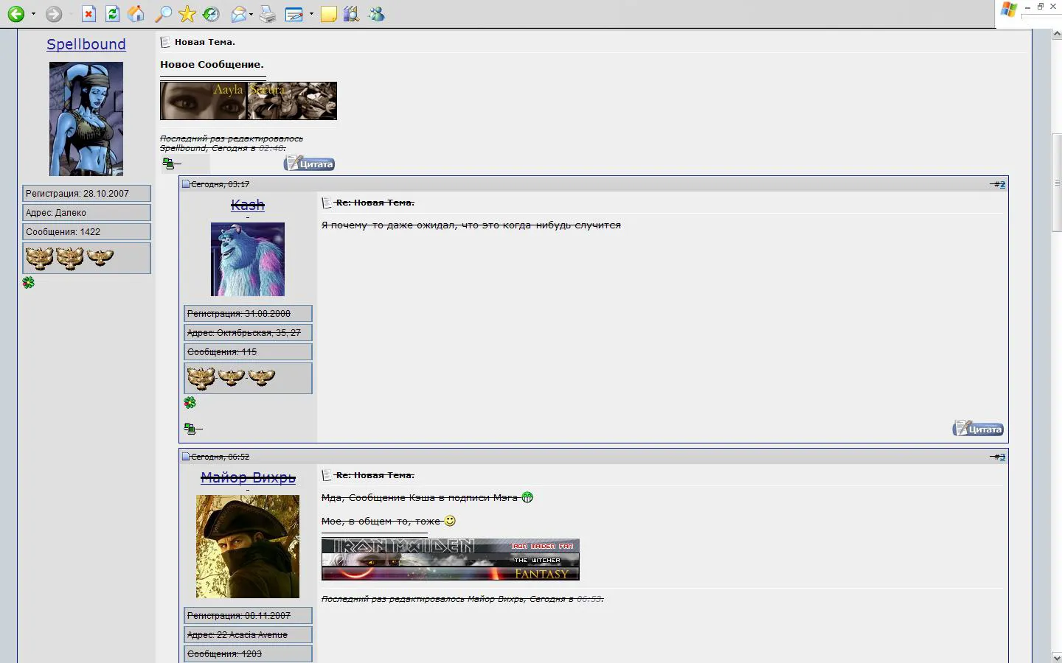Click the yellow Discuss note icon
The height and width of the screenshot is (663, 1062).
click(x=328, y=14)
